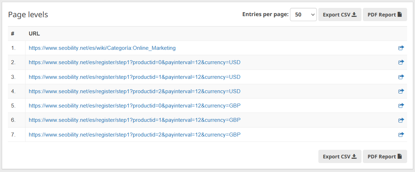
Task: Open the wiki Categoría:Online_Marketing URL link
Action: [102, 48]
